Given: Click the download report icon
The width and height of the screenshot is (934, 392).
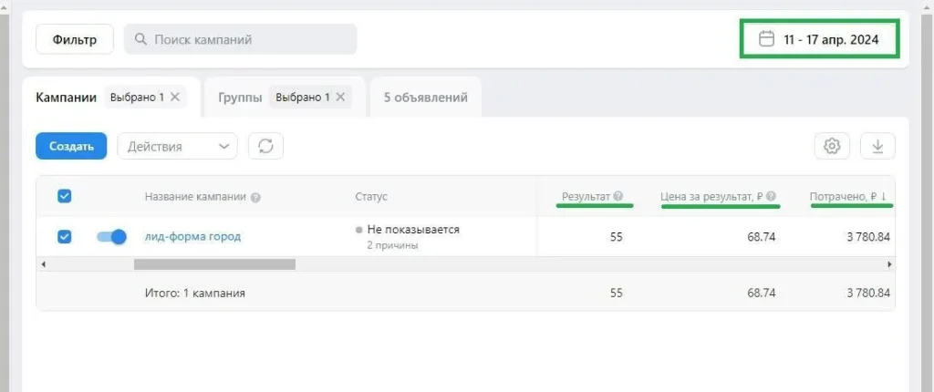Looking at the screenshot, I should point(877,146).
